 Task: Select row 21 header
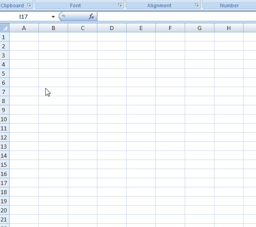(x=5, y=219)
